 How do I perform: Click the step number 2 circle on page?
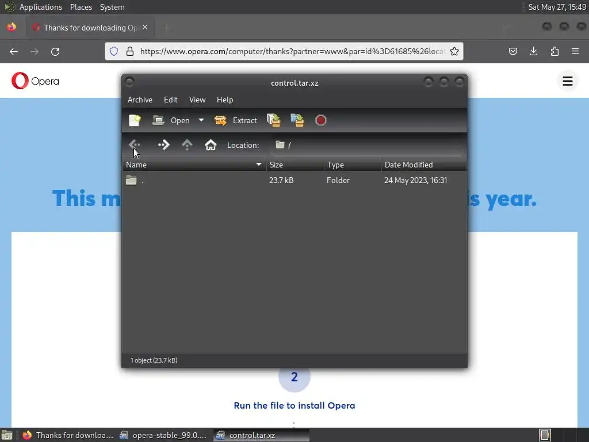[294, 376]
